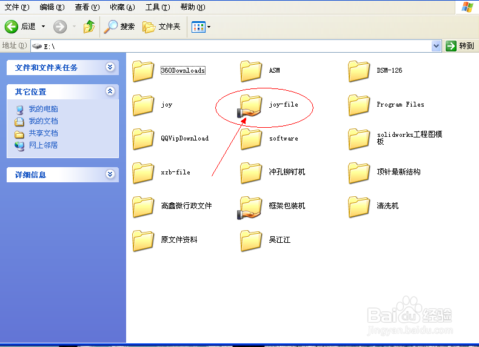
Task: Open the 搜索 search tool
Action: (119, 27)
